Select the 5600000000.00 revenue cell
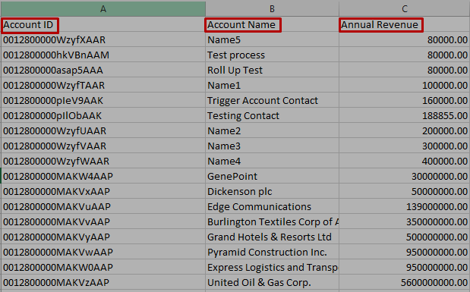 (x=405, y=282)
